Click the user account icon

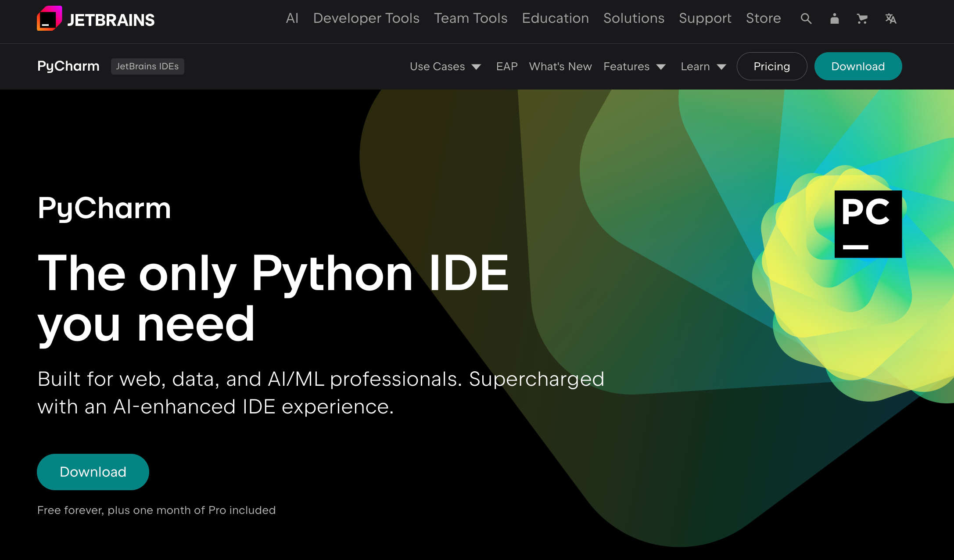(834, 18)
